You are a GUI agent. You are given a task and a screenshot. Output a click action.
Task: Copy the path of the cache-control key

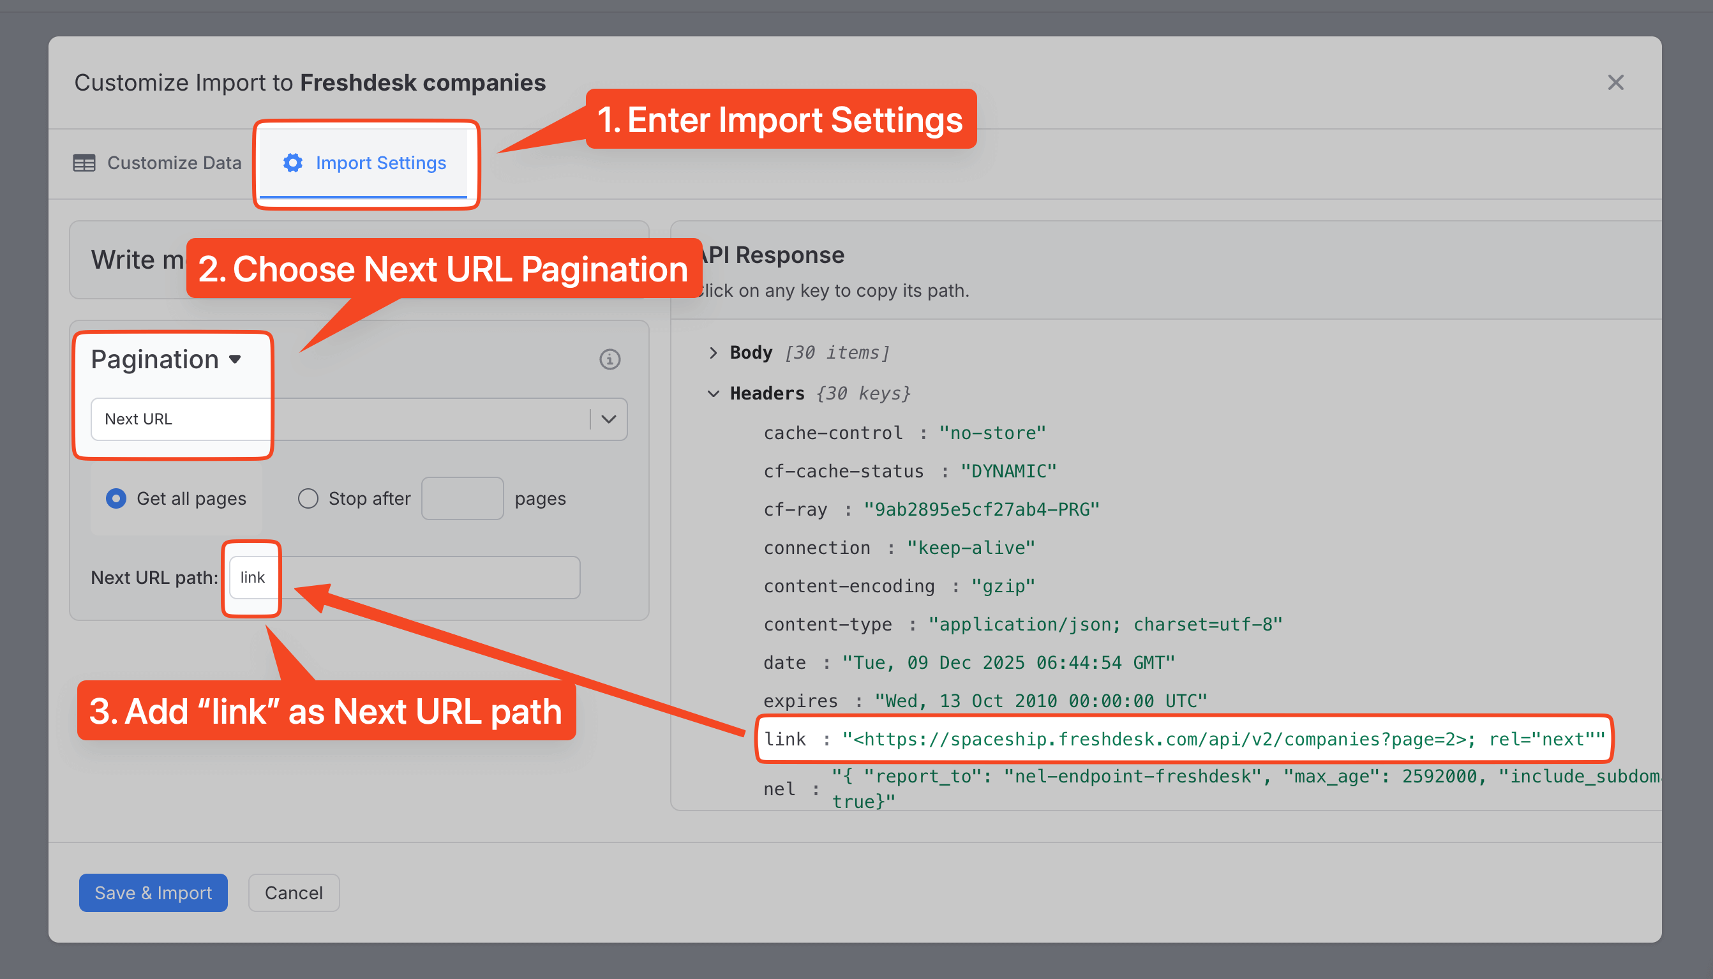click(832, 432)
